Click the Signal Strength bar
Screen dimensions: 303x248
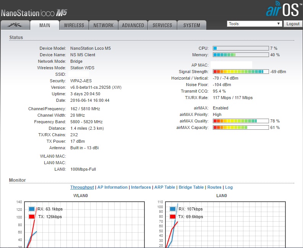[x=241, y=72]
